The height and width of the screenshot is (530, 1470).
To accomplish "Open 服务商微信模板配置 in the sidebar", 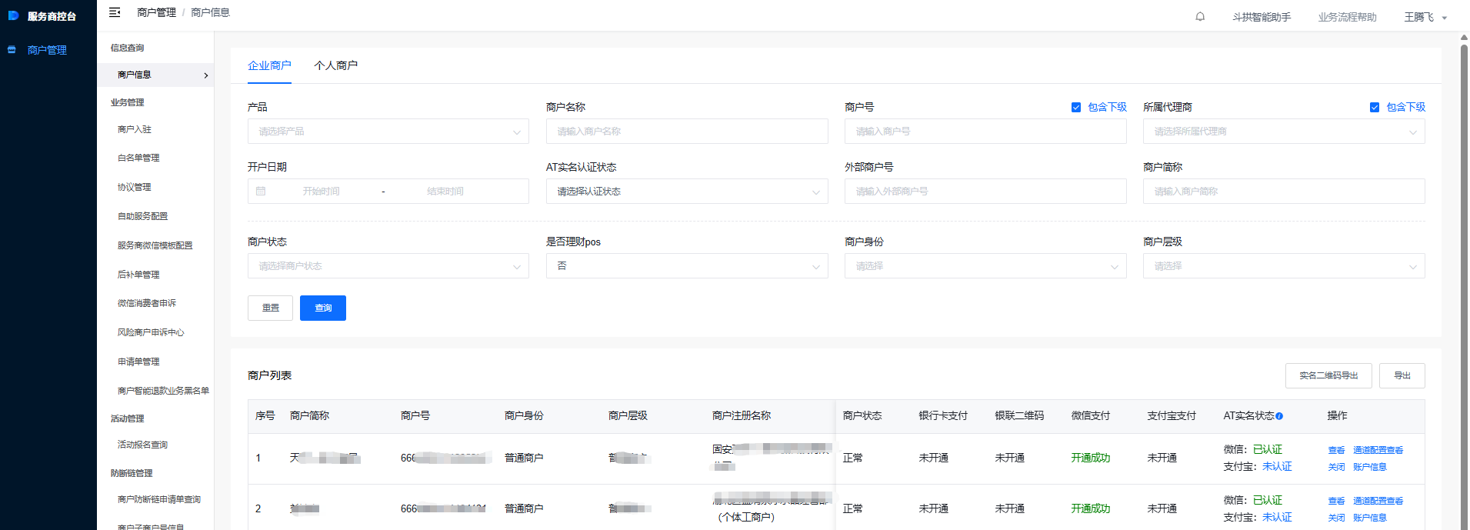I will [x=155, y=245].
